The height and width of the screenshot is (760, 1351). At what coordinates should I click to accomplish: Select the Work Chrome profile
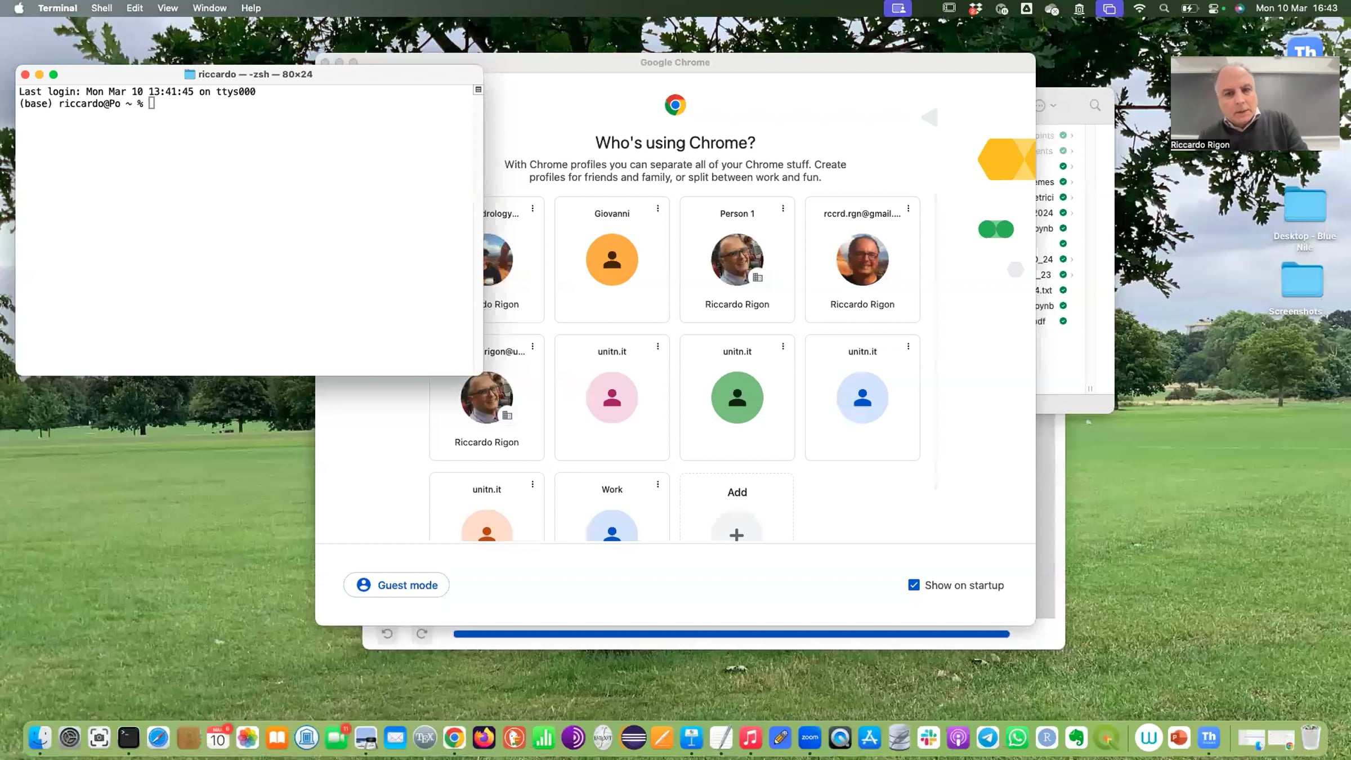coord(612,508)
